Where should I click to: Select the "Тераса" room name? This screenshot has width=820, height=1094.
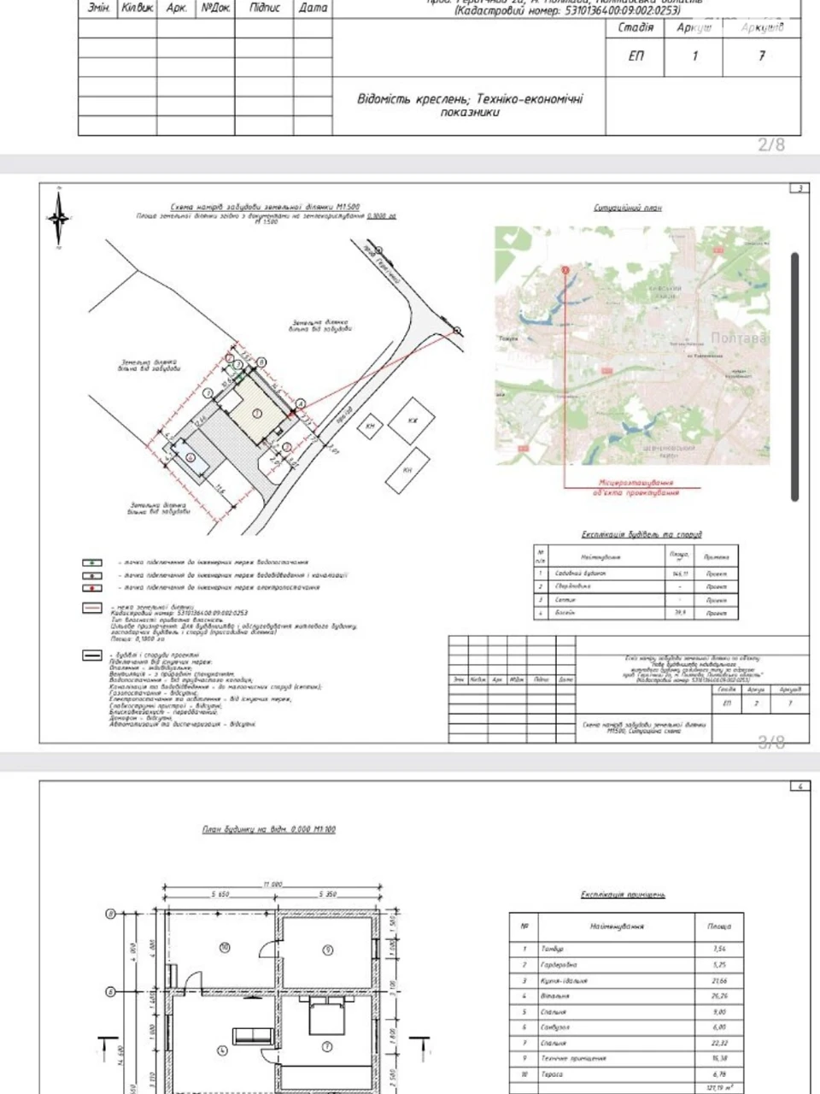552,1073
